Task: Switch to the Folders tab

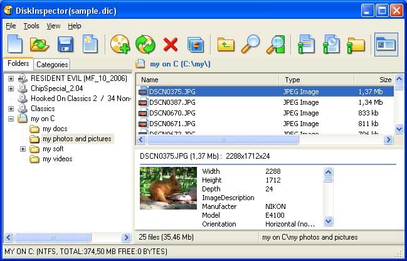Action: [18, 63]
